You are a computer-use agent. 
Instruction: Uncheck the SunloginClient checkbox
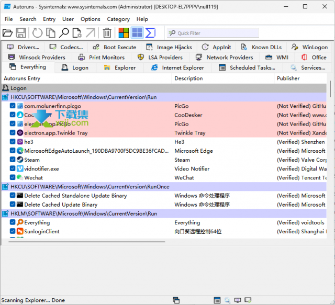coord(13,231)
